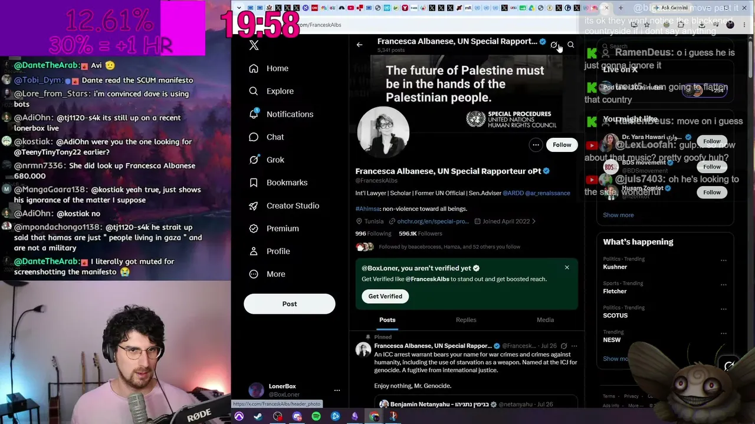Click the Get Verified button
This screenshot has width=755, height=424.
tap(385, 296)
